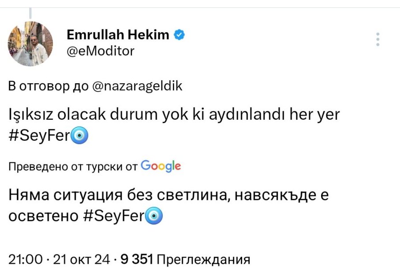This screenshot has height=280, width=400.
Task: Click the 21:00 timestamp
Action: tap(26, 259)
